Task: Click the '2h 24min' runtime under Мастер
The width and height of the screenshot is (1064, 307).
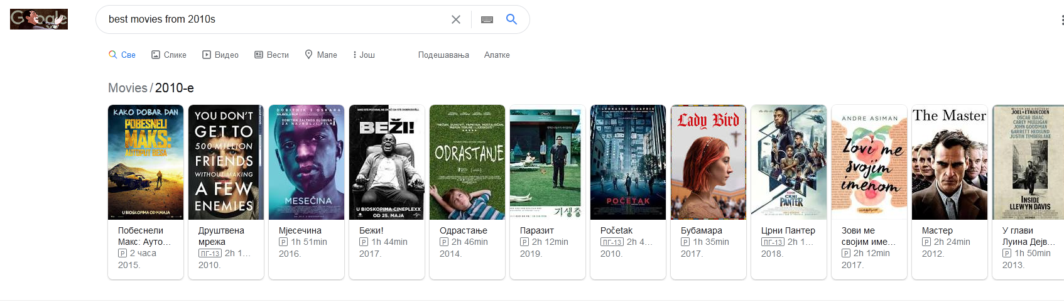Action: click(x=952, y=242)
